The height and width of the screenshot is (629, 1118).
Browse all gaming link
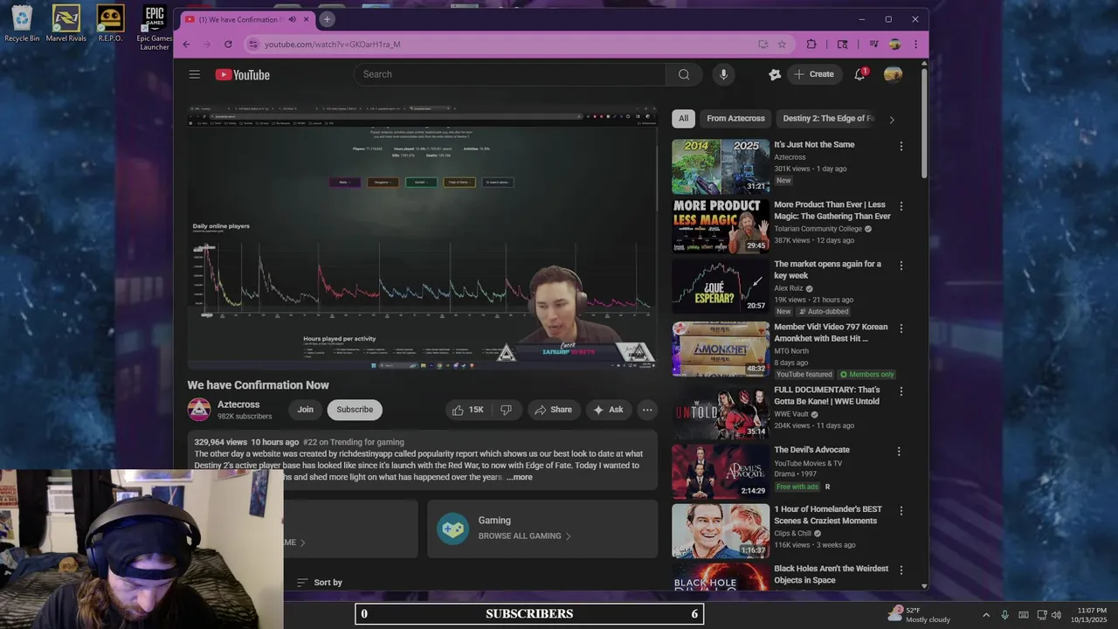coord(524,536)
